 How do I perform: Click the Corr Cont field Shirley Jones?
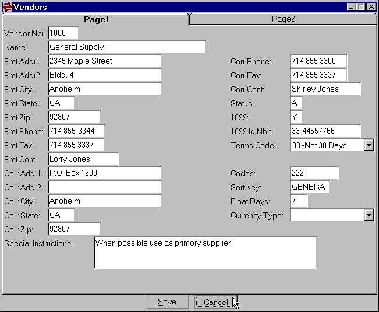pyautogui.click(x=325, y=89)
